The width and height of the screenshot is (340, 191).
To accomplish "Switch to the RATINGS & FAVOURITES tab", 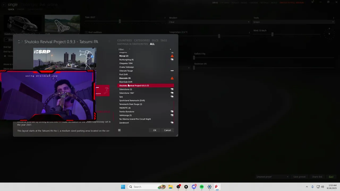I will 133,44.
